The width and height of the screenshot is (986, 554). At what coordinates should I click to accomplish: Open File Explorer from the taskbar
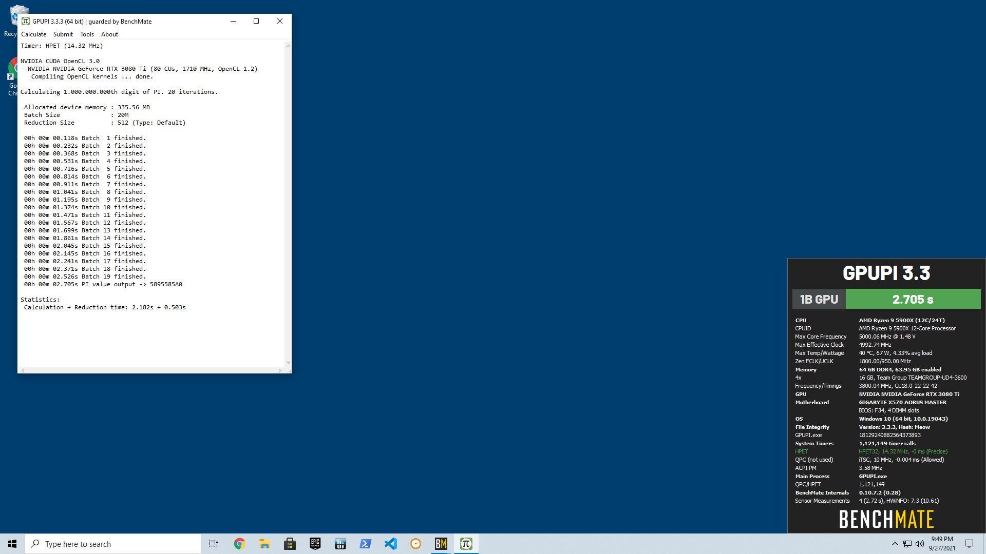tap(264, 544)
